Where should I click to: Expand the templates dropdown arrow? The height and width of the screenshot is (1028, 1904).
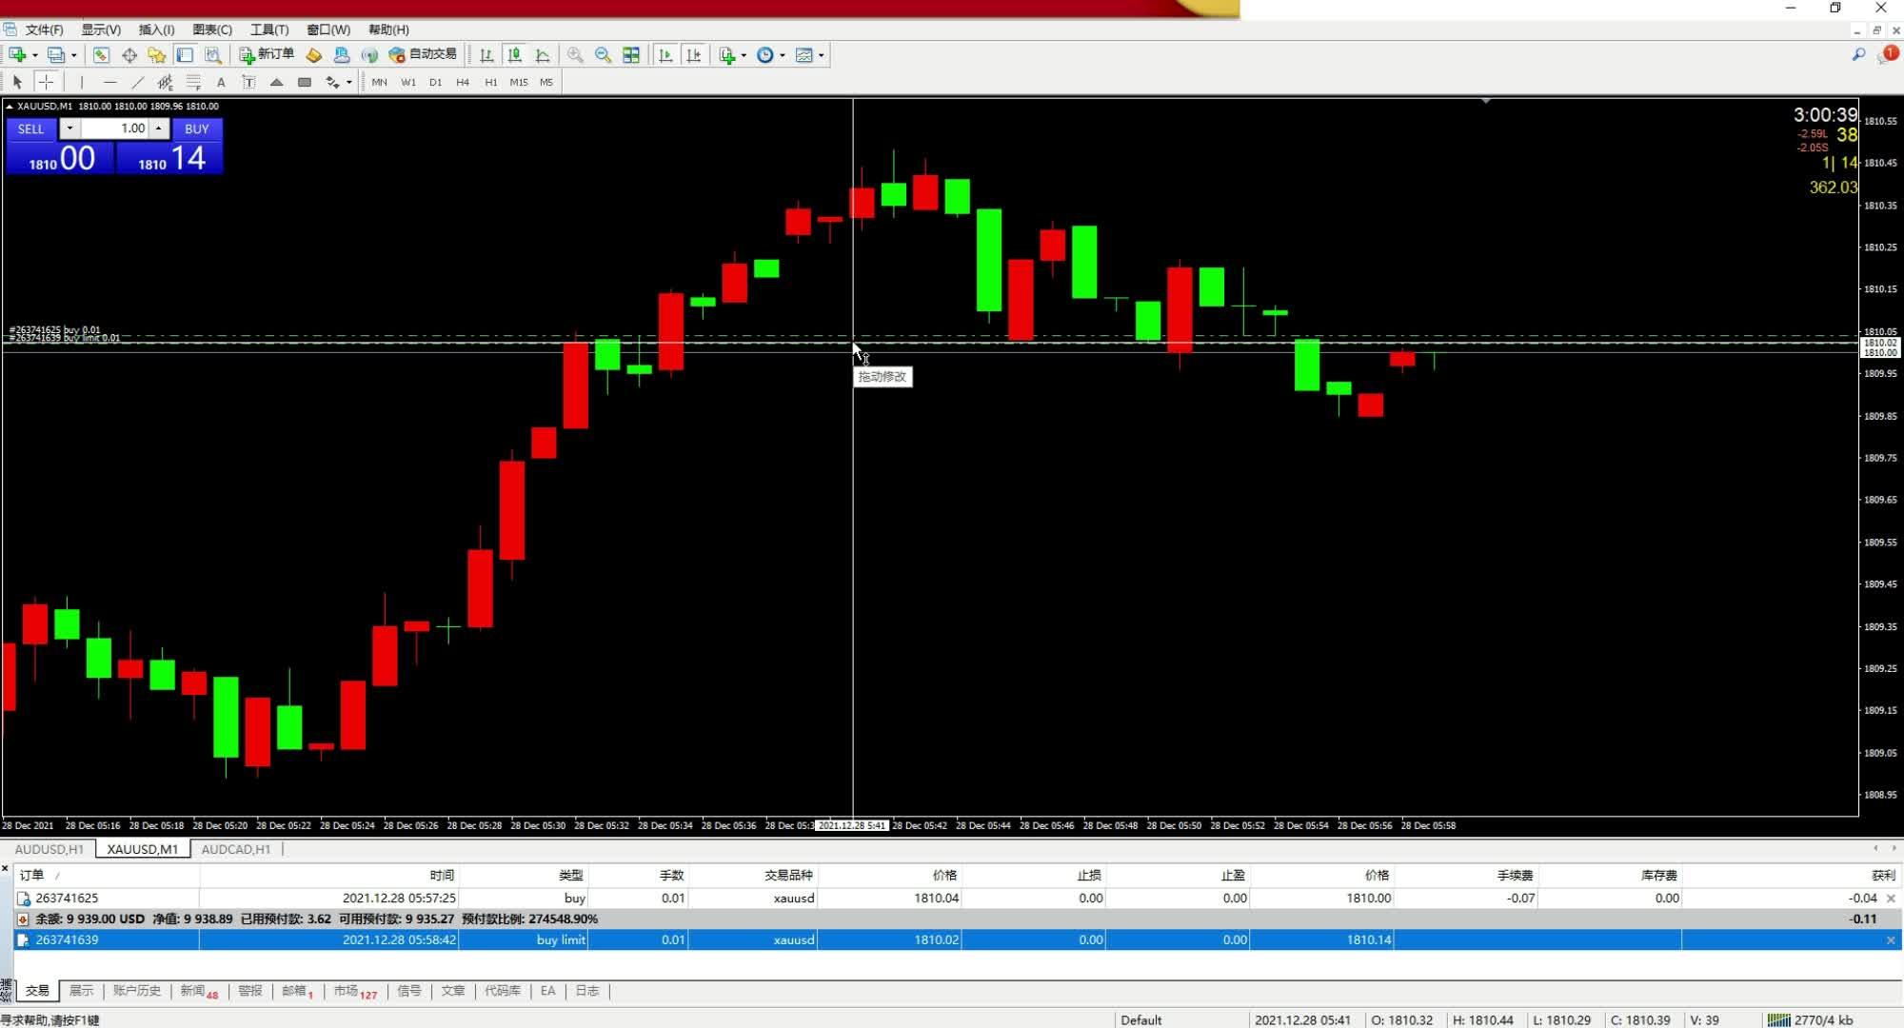pos(822,55)
